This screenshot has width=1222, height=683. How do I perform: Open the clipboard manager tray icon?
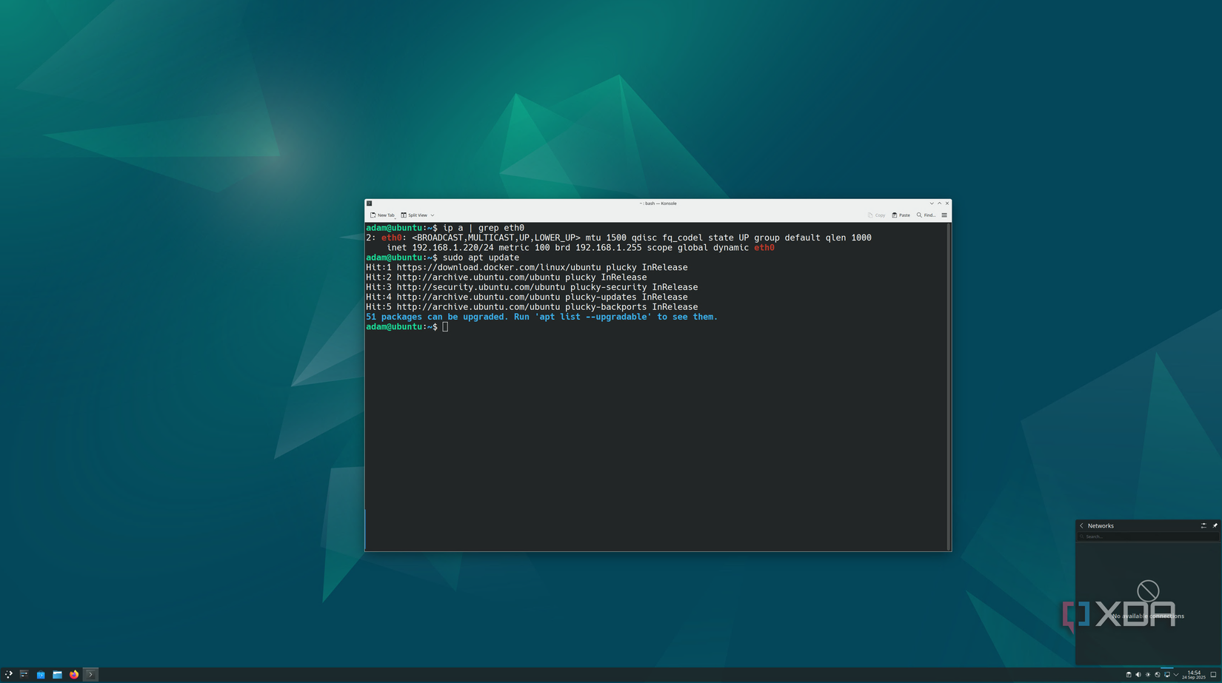1129,674
